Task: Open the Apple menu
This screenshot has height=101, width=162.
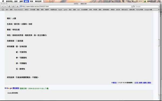Action: point(3,1)
